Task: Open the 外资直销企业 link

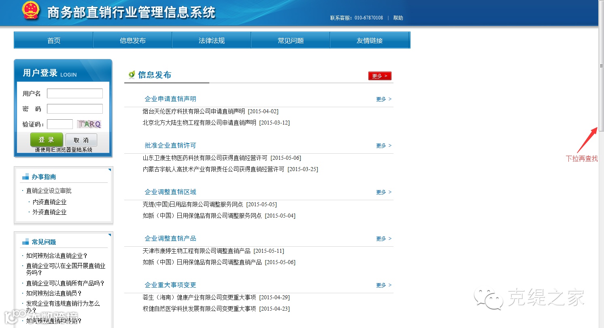Action: (49, 212)
